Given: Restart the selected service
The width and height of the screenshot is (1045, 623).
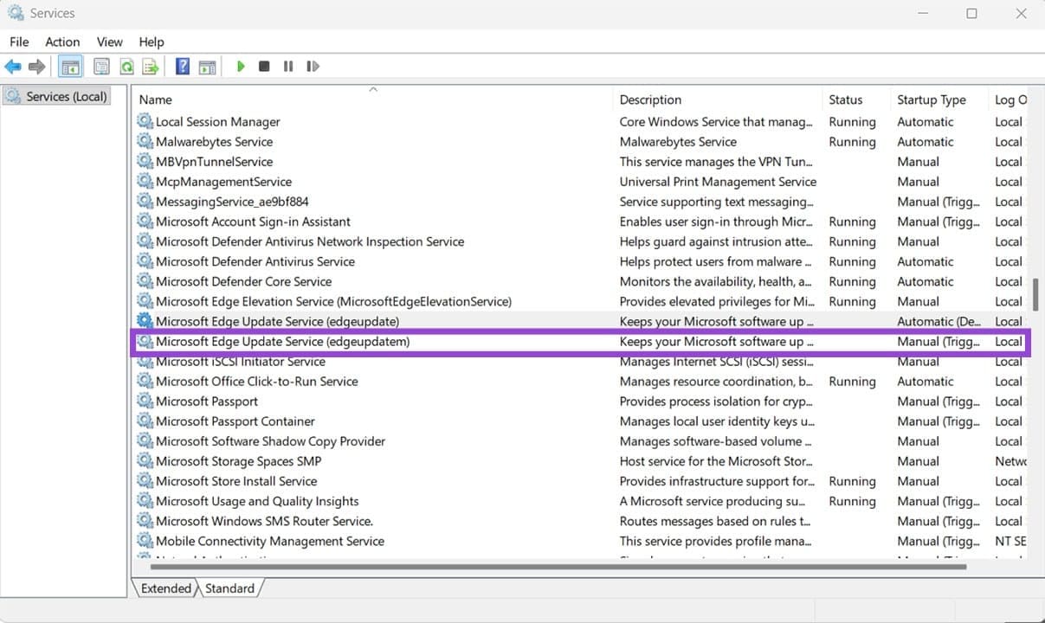Looking at the screenshot, I should point(313,66).
